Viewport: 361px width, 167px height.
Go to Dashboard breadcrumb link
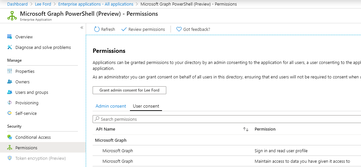pyautogui.click(x=17, y=4)
